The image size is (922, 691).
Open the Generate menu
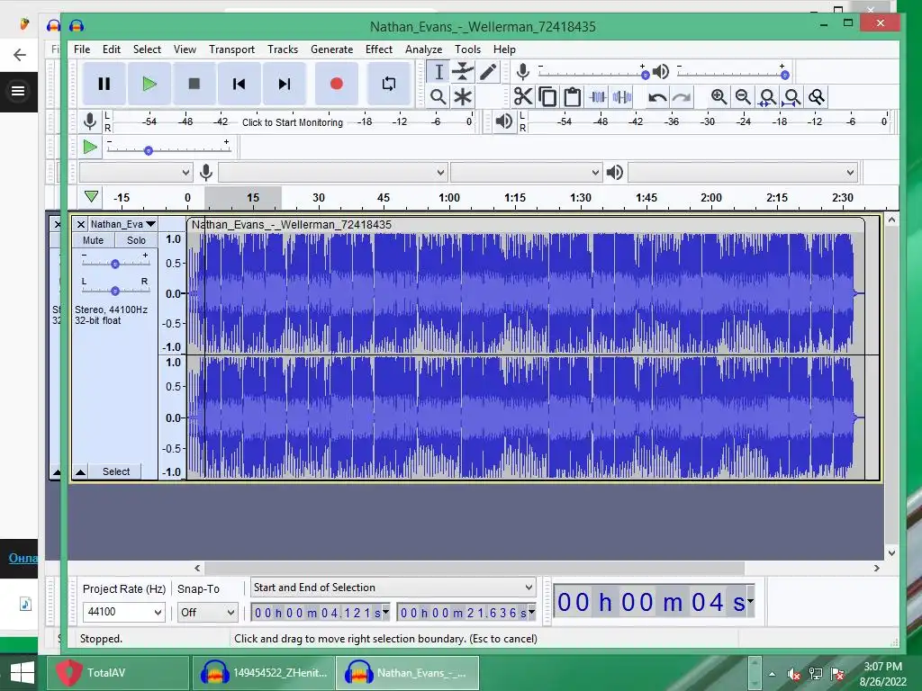pos(331,49)
